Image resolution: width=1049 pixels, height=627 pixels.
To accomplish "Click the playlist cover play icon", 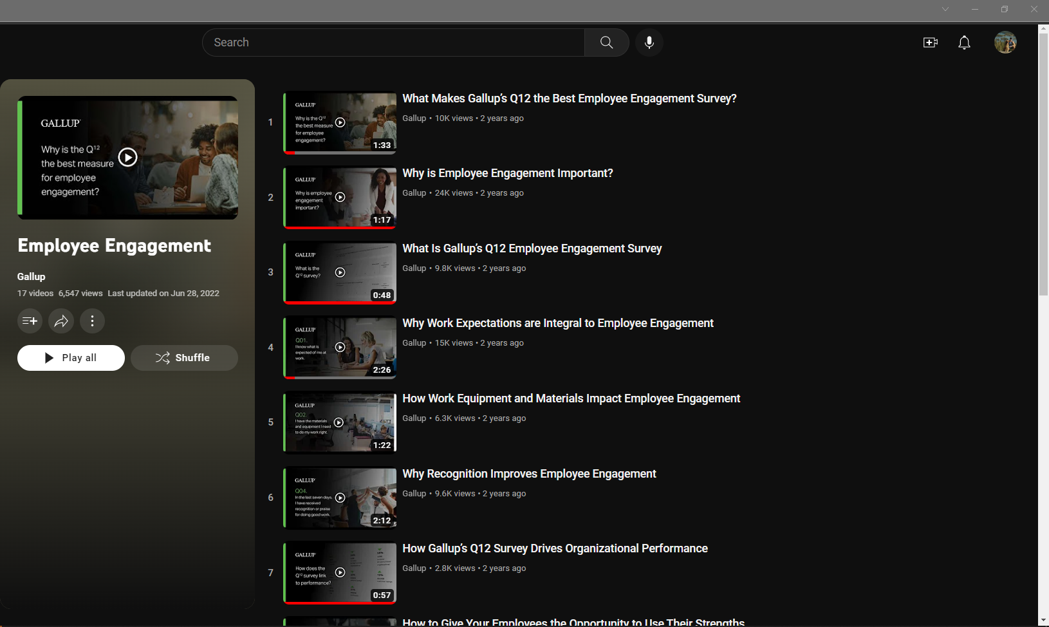I will (x=127, y=157).
